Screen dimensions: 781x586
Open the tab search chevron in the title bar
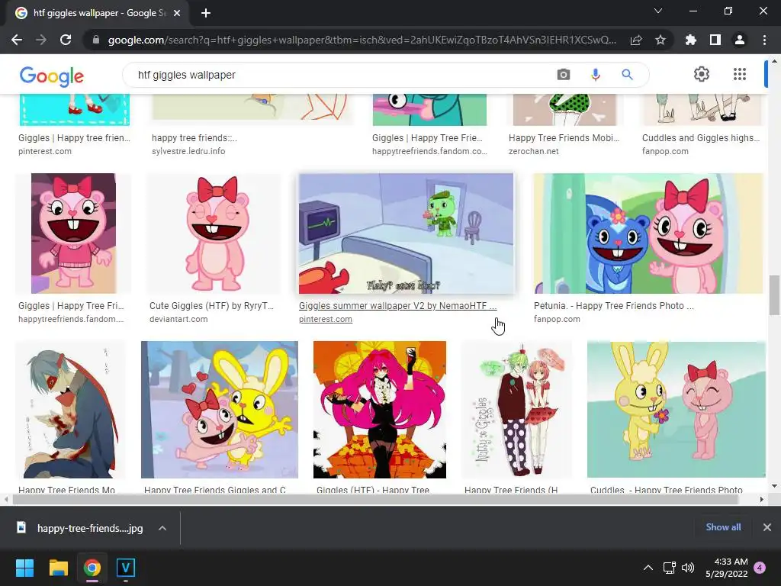pos(658,11)
